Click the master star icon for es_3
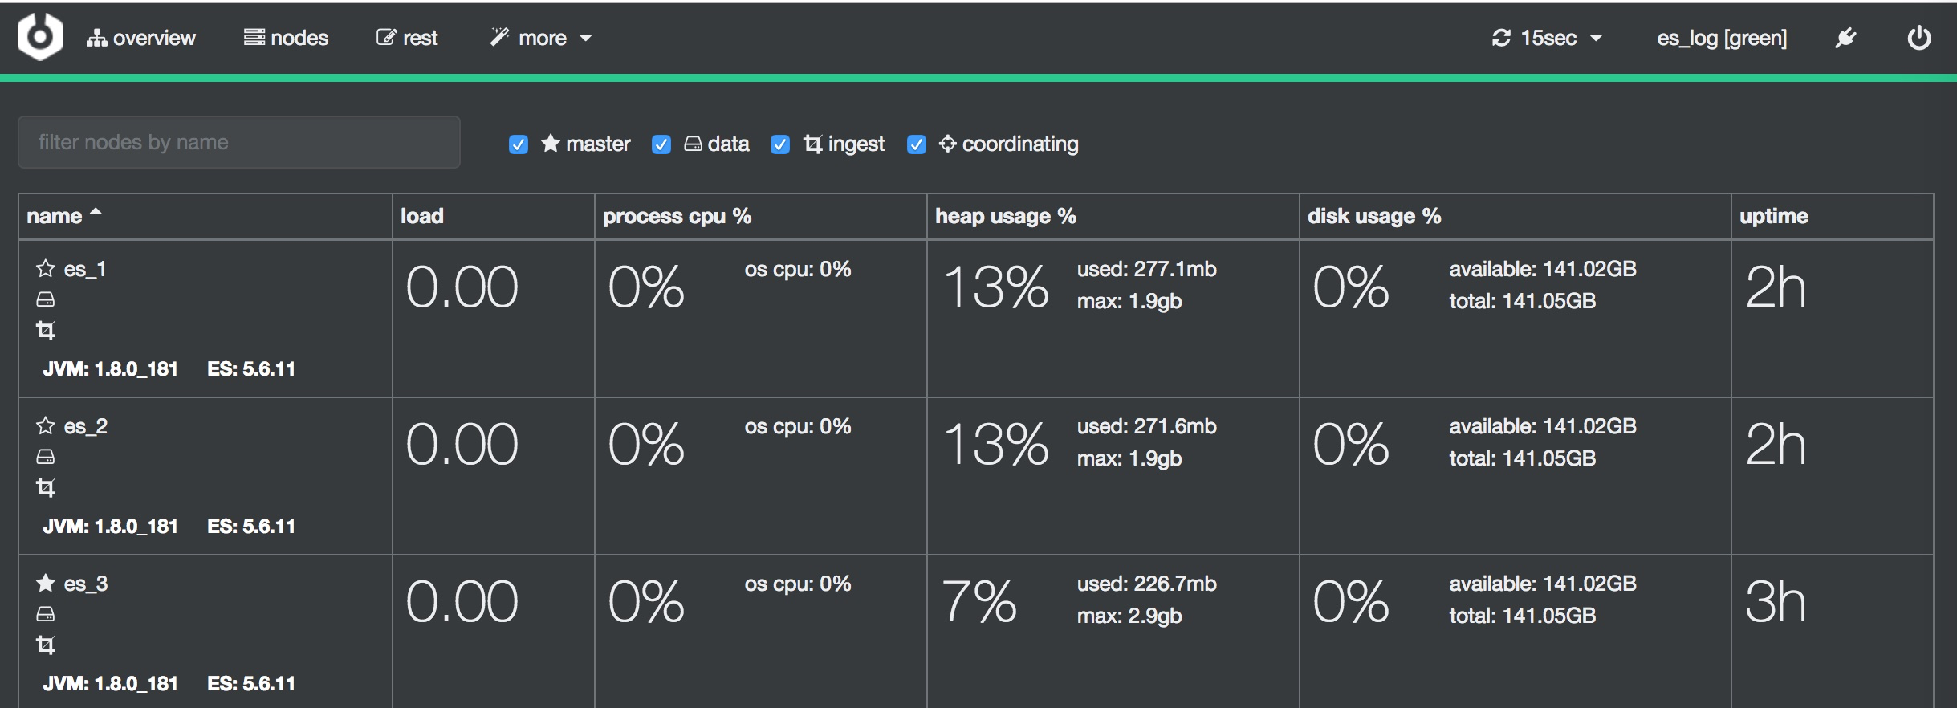 [46, 584]
